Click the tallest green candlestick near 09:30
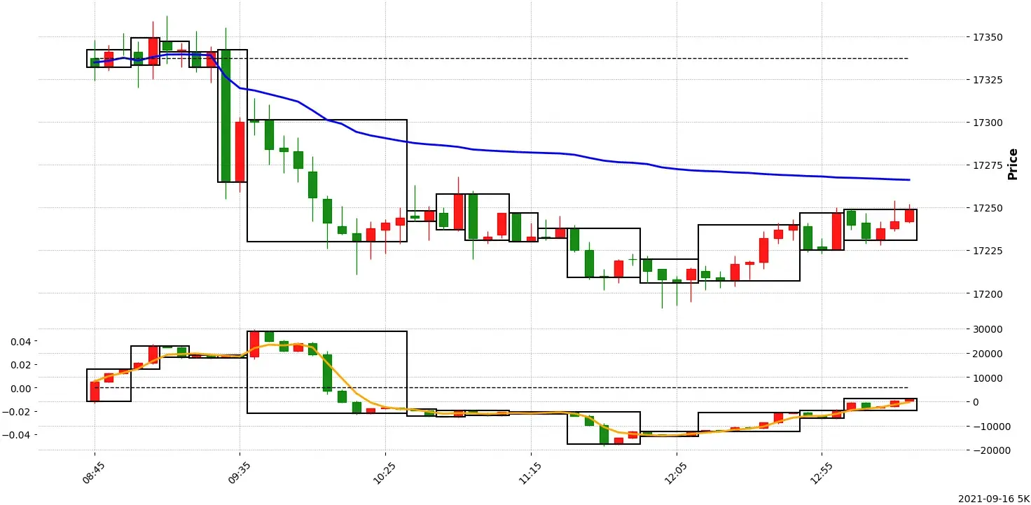1031x505 pixels. click(226, 116)
